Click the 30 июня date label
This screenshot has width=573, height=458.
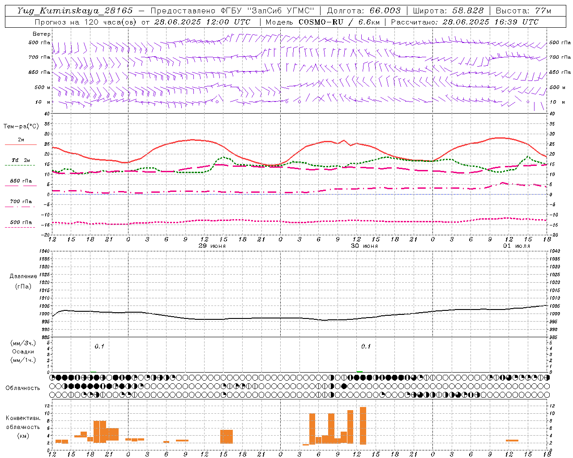pos(364,246)
